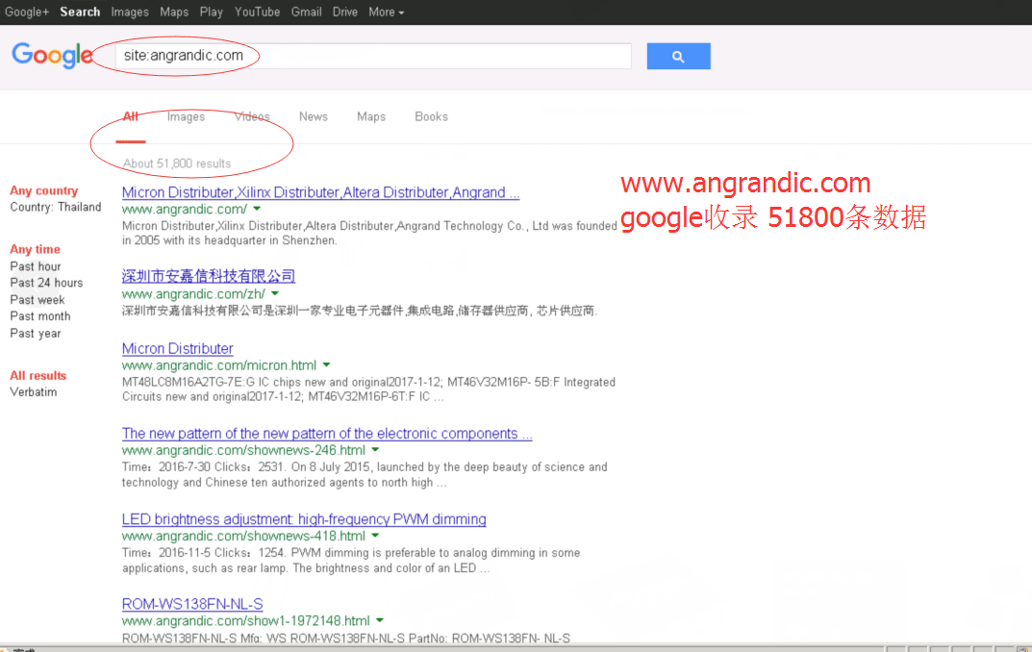Choose Verbatim search option
The width and height of the screenshot is (1032, 652).
[34, 392]
